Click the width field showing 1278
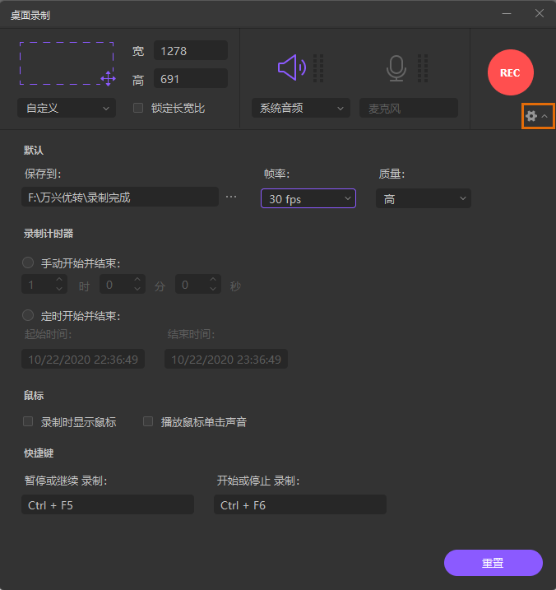This screenshot has height=590, width=556. click(x=190, y=51)
